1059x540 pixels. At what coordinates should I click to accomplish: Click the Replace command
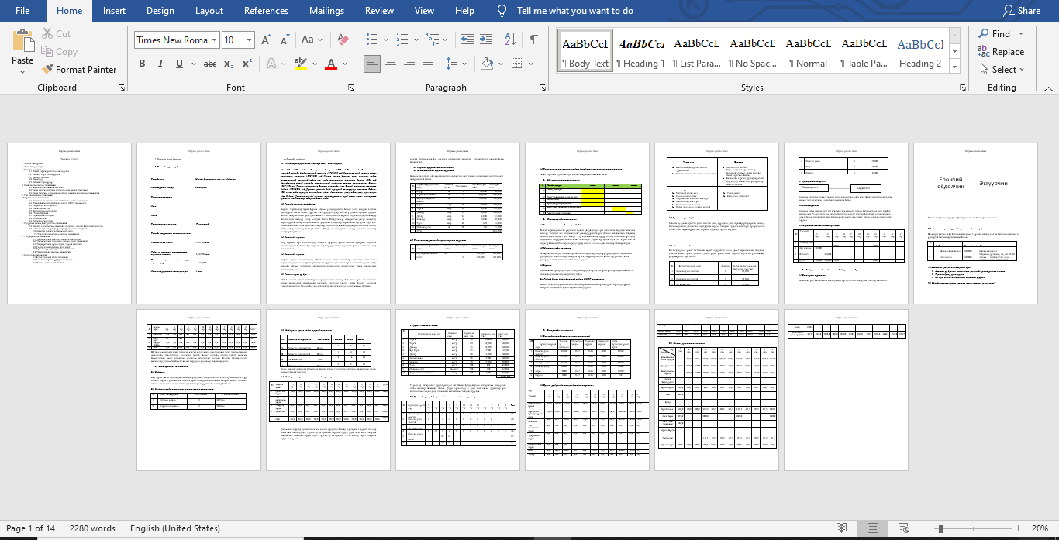click(1000, 52)
